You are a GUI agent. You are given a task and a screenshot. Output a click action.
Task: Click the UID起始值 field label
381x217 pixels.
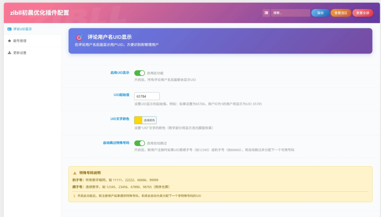[x=121, y=95]
